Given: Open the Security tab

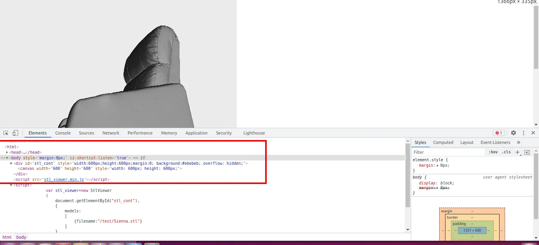Looking at the screenshot, I should click(x=224, y=133).
